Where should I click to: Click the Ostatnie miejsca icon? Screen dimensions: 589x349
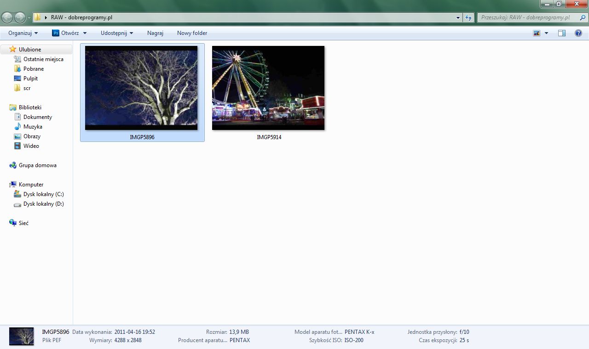pos(17,59)
